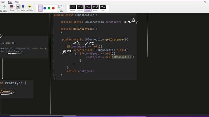Open the Ink Colour picker

(x=60, y=8)
